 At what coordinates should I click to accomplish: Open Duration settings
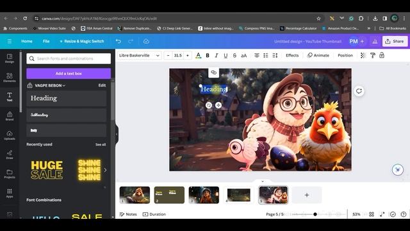(154, 214)
